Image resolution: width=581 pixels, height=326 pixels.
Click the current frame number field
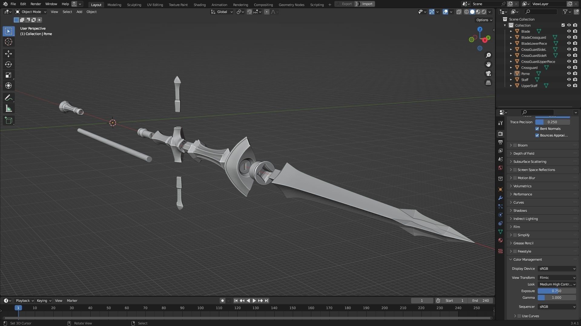click(422, 301)
